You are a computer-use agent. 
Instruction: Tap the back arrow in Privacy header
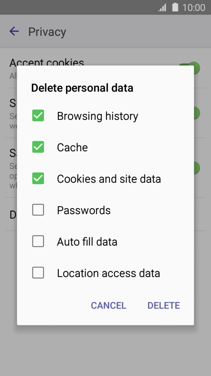[x=14, y=31]
